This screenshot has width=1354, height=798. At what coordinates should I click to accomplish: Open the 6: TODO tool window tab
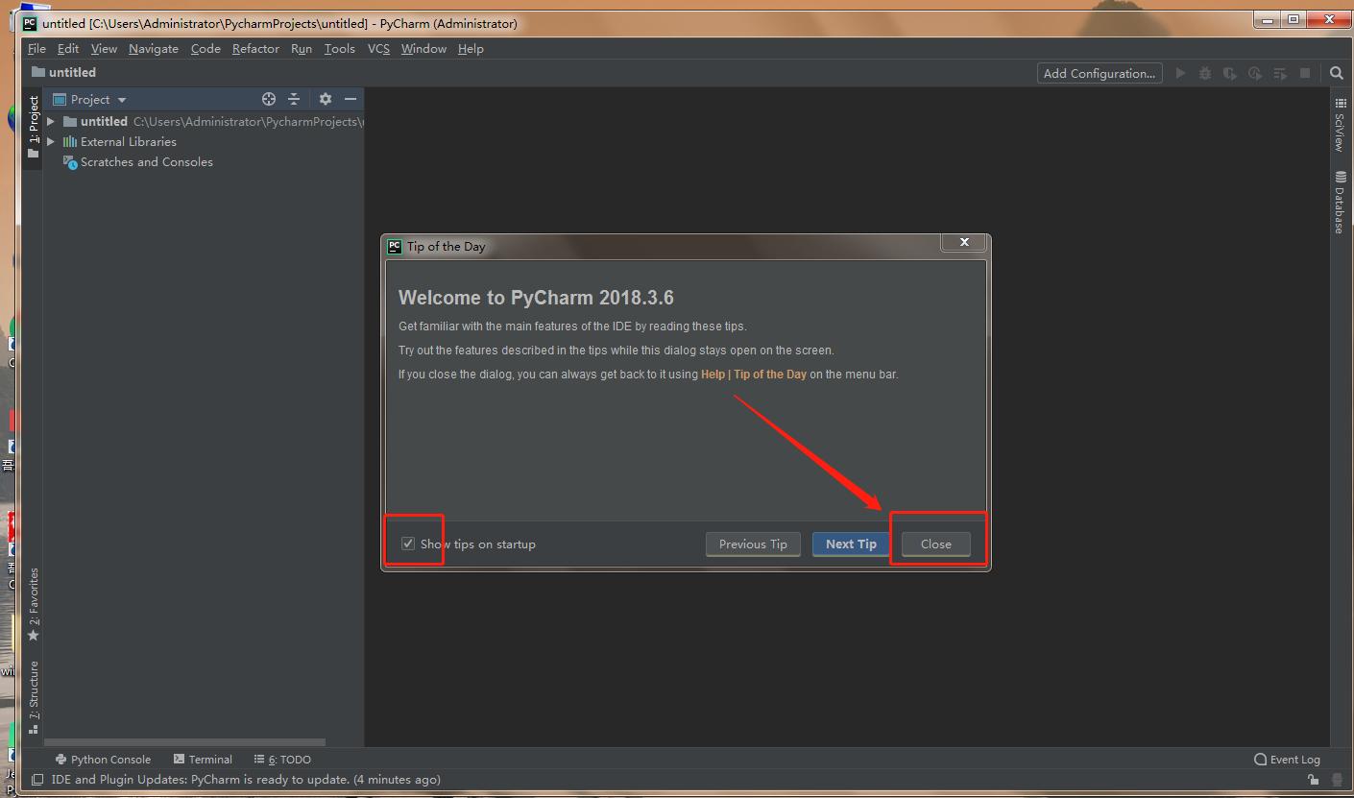(x=282, y=760)
